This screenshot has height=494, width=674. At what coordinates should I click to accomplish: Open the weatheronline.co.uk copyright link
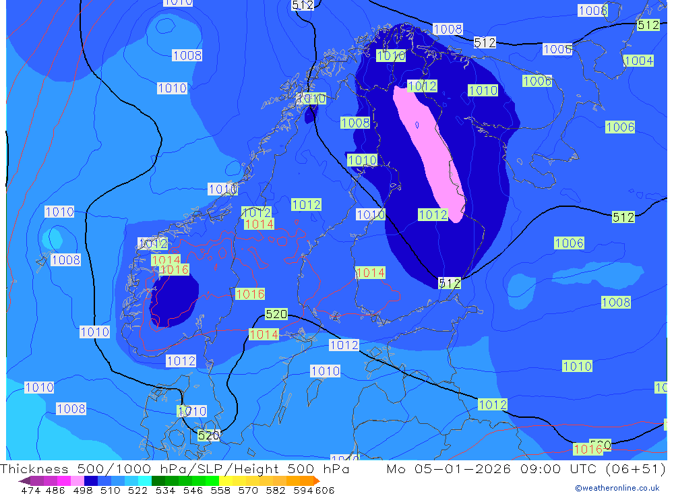click(617, 488)
